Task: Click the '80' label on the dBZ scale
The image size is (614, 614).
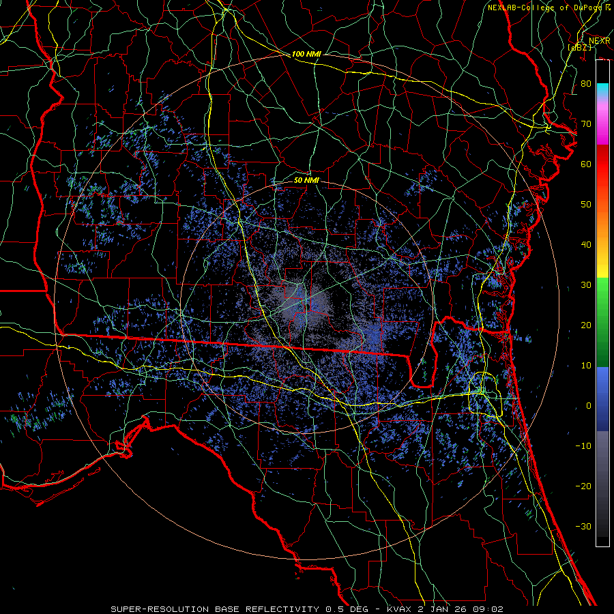Action: point(586,83)
